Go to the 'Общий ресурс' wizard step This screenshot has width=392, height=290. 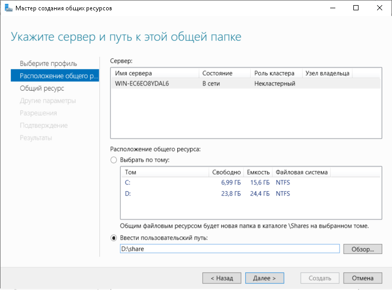42,88
